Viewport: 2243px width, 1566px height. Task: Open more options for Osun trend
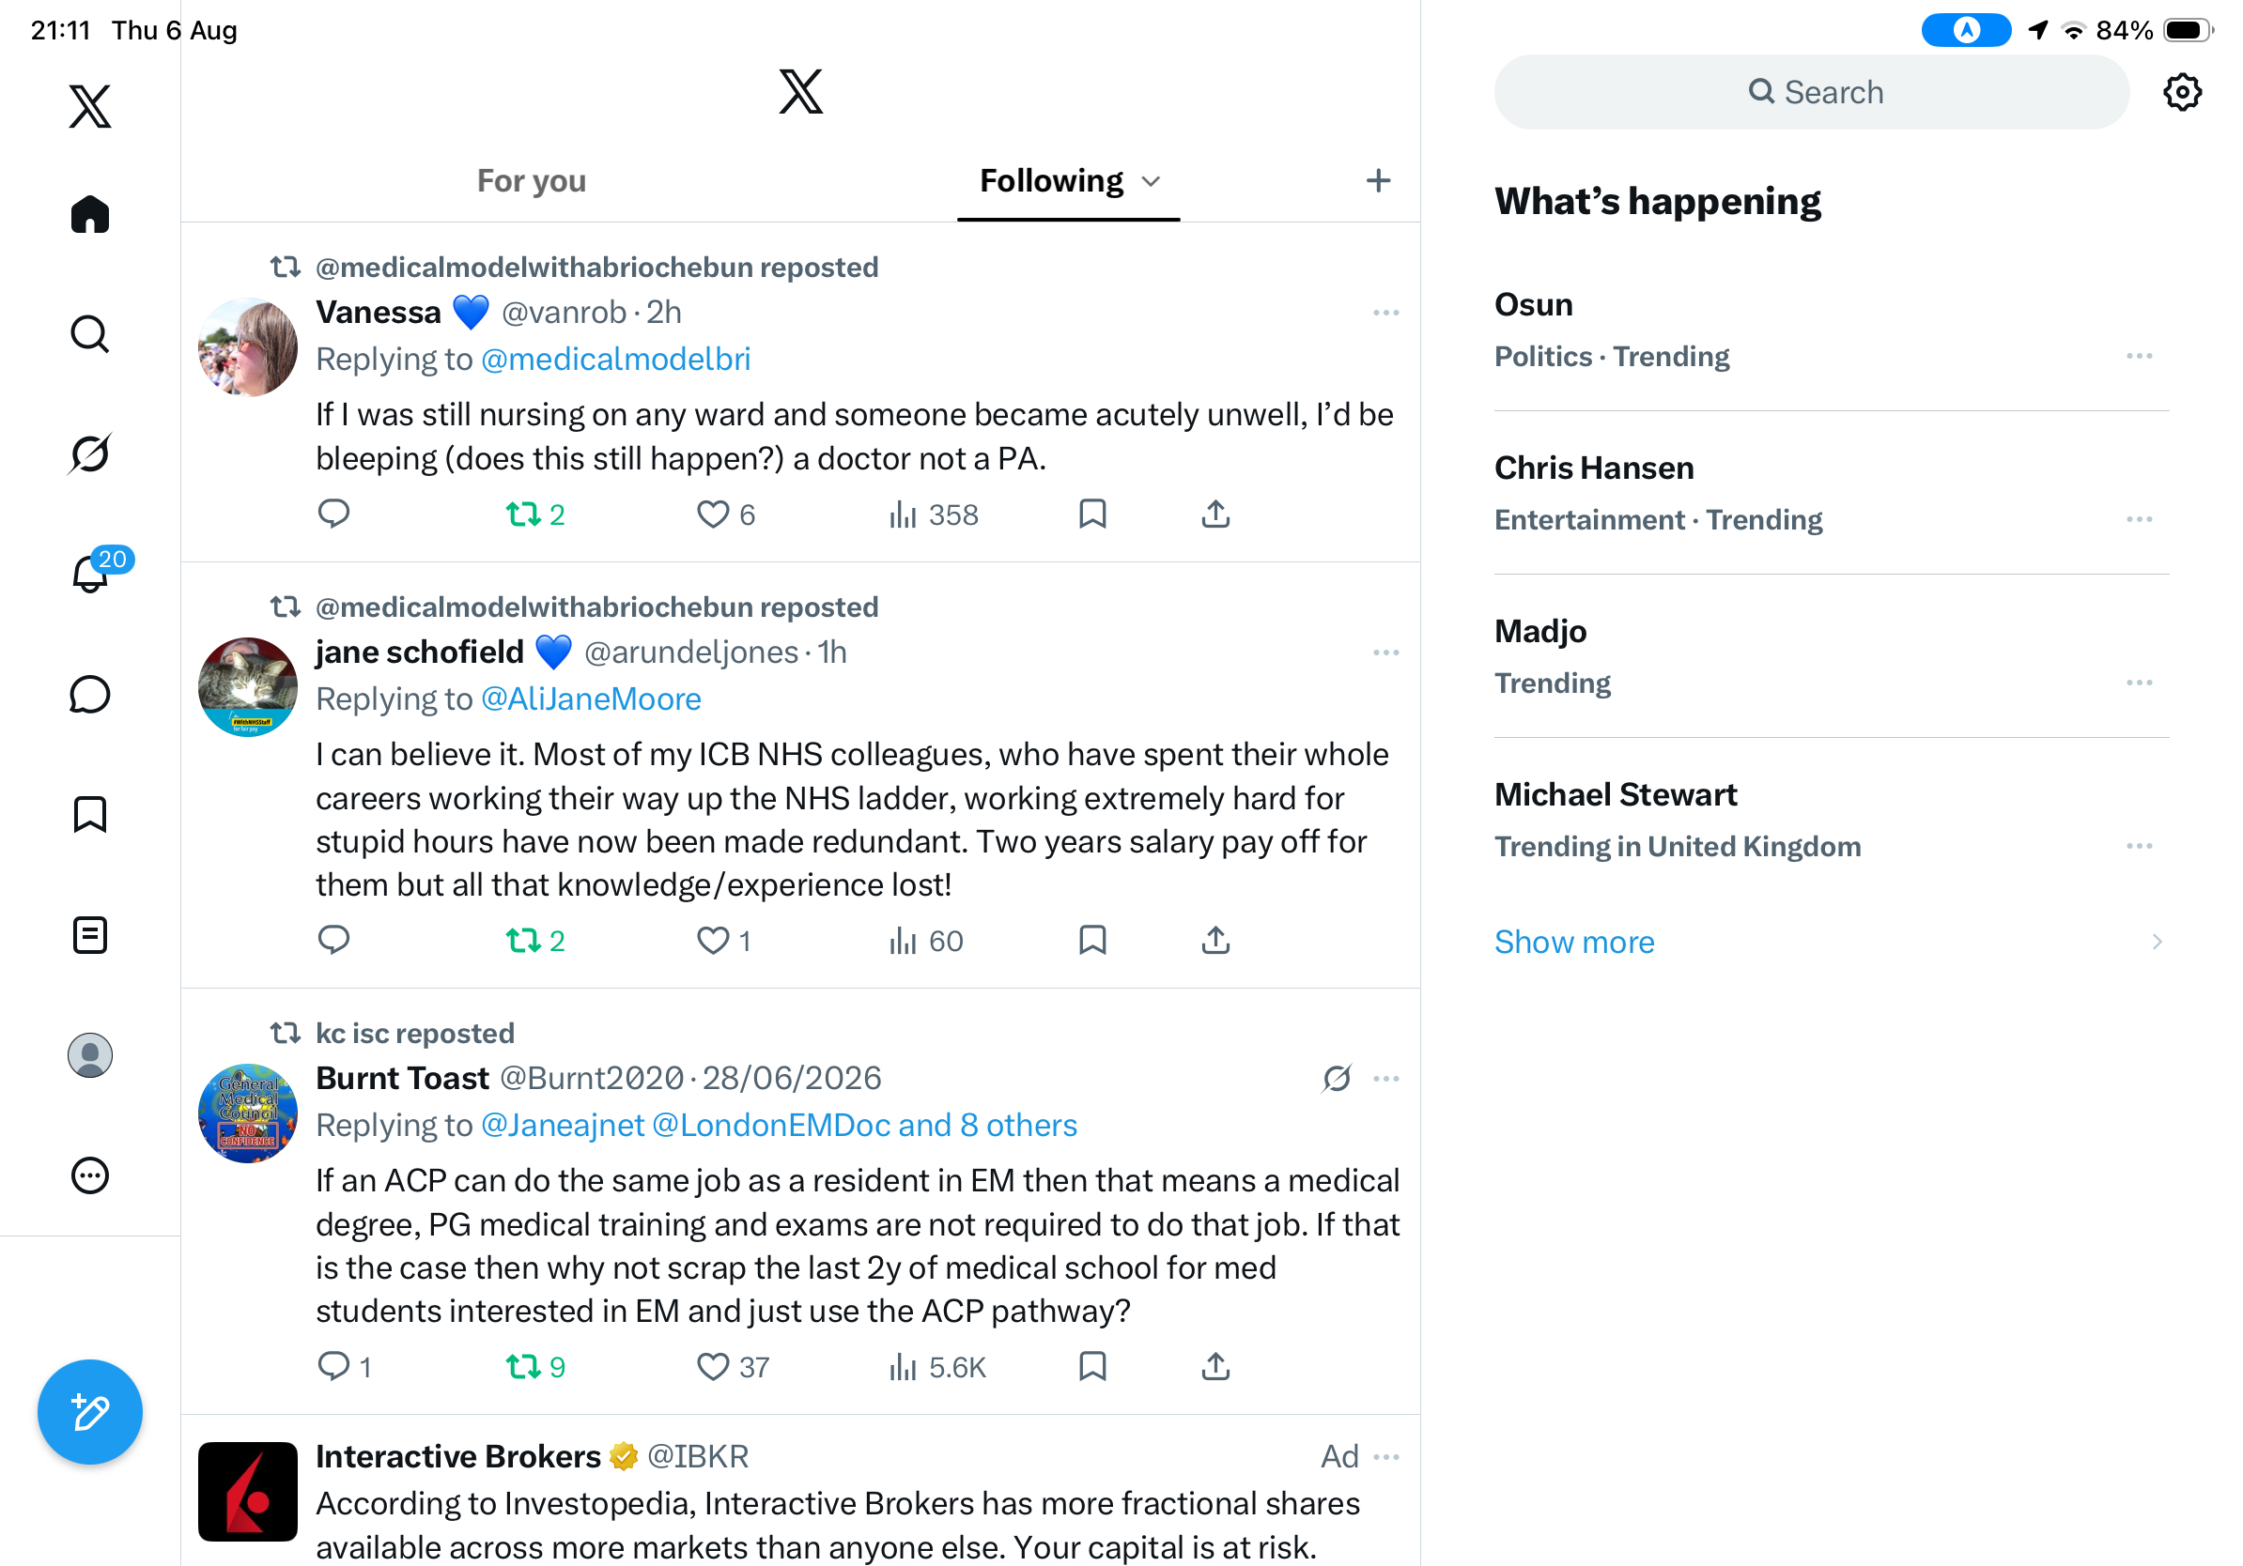point(2140,357)
